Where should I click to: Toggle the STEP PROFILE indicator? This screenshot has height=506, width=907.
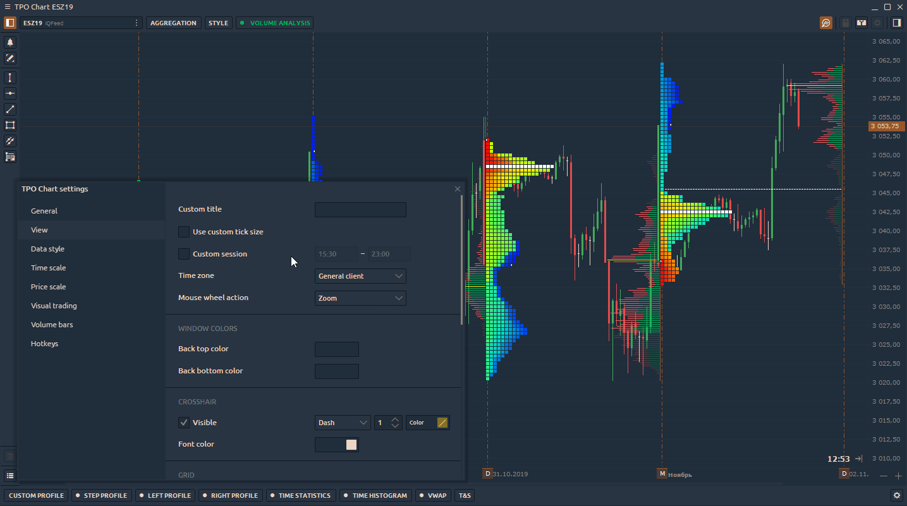click(101, 495)
